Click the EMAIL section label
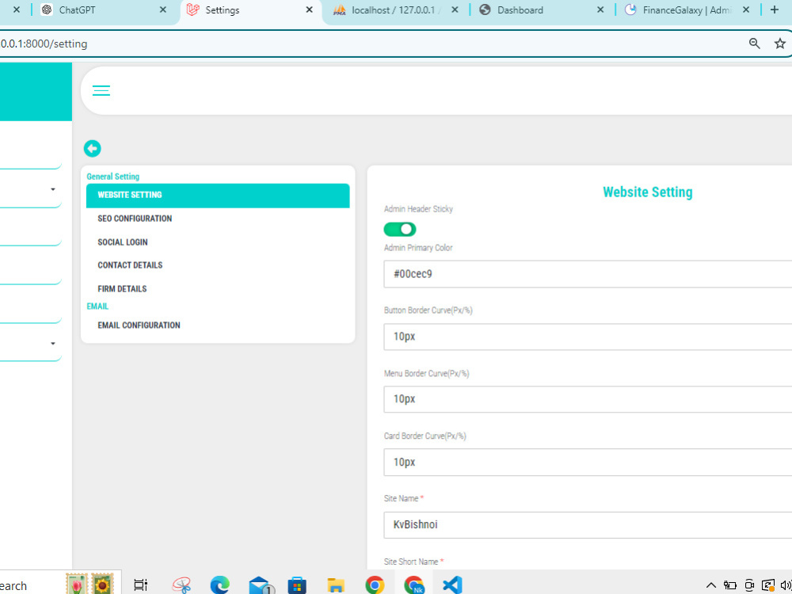This screenshot has width=792, height=594. (x=97, y=306)
